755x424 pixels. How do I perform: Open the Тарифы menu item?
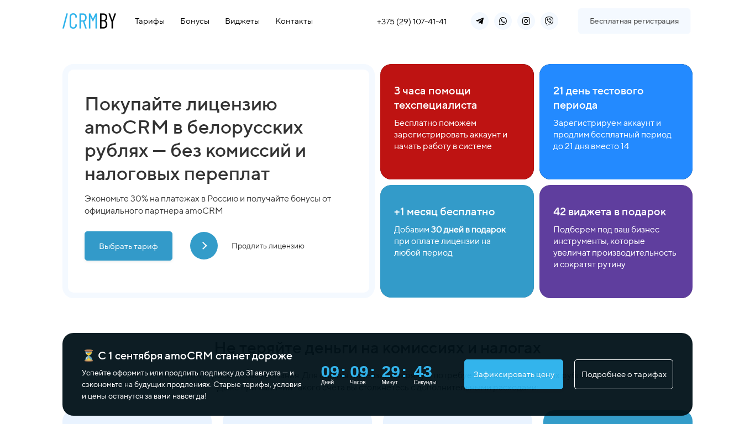150,21
